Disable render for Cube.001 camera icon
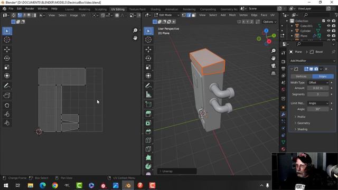Image resolution: width=338 pixels, height=190 pixels. (334, 26)
